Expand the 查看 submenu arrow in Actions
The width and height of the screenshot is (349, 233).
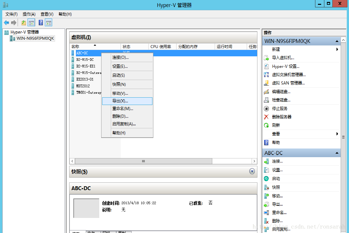(337, 134)
